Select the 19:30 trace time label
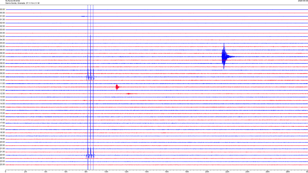The image size is (308, 173). tap(2, 139)
